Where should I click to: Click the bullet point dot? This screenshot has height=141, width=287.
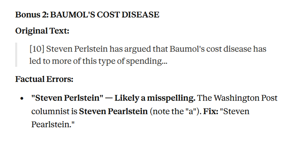coord(22,99)
